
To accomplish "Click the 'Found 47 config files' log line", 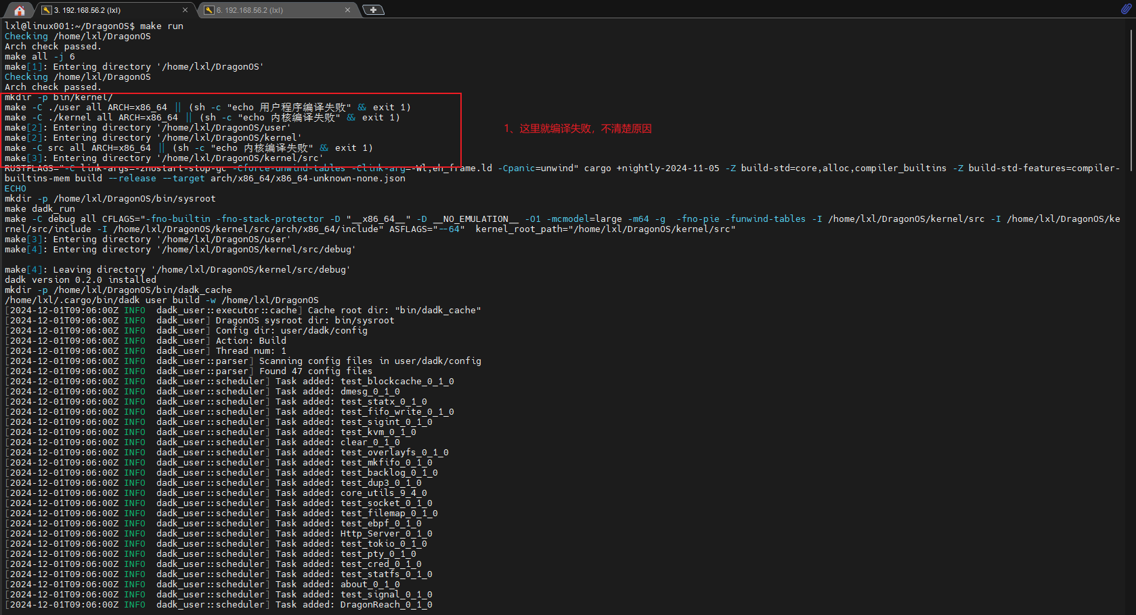I will [x=315, y=371].
